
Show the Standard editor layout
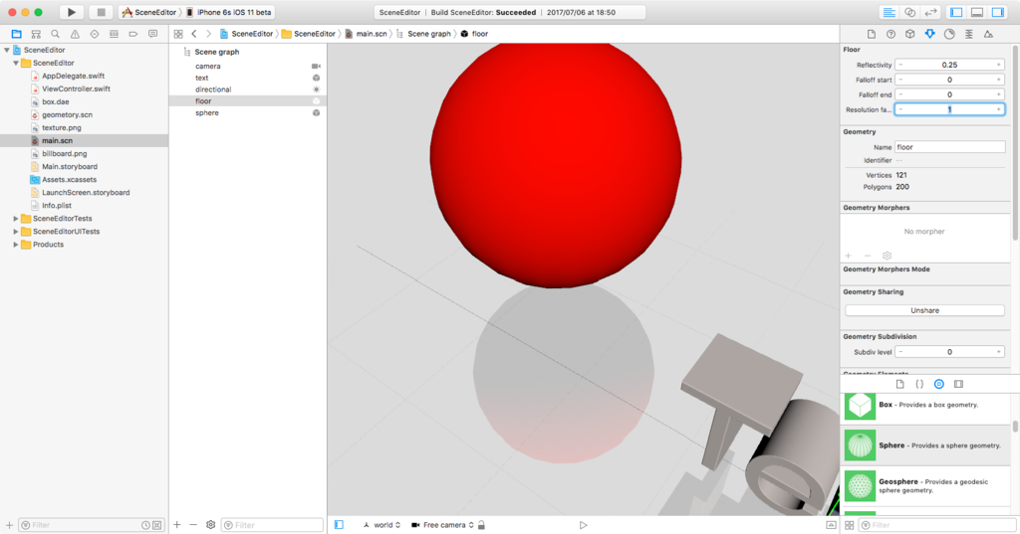point(889,12)
